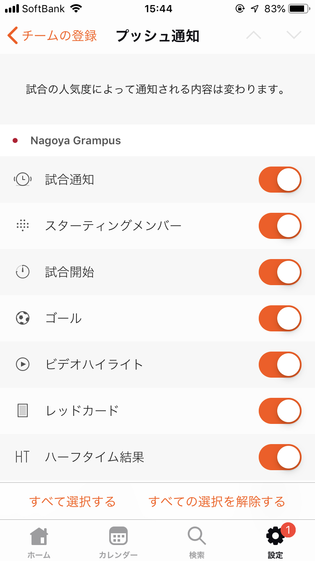
Task: Switch to the カレンダー tab
Action: tap(118, 542)
